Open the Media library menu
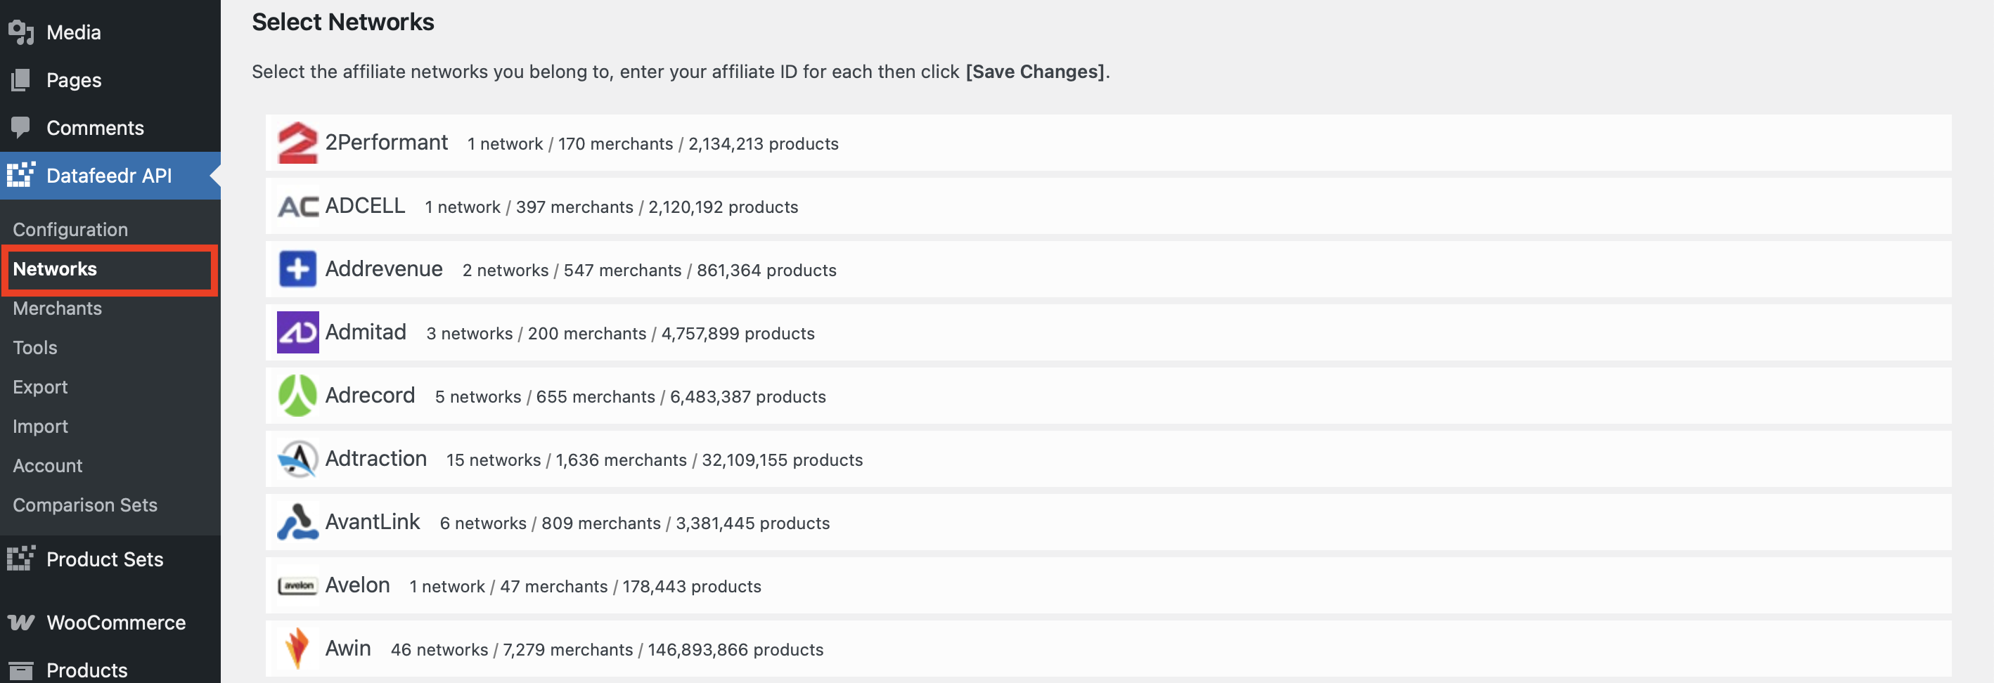The width and height of the screenshot is (1994, 683). (x=74, y=32)
